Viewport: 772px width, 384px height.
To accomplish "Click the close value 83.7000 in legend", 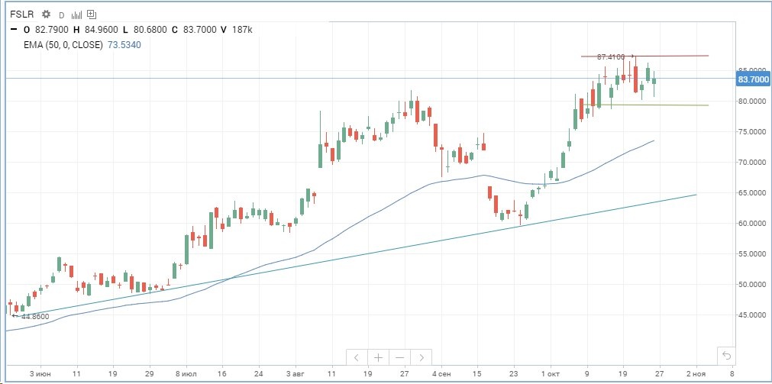I will tap(199, 30).
